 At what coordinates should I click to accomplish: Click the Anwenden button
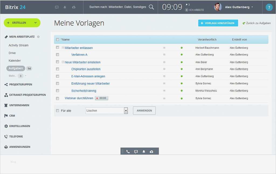144,111
